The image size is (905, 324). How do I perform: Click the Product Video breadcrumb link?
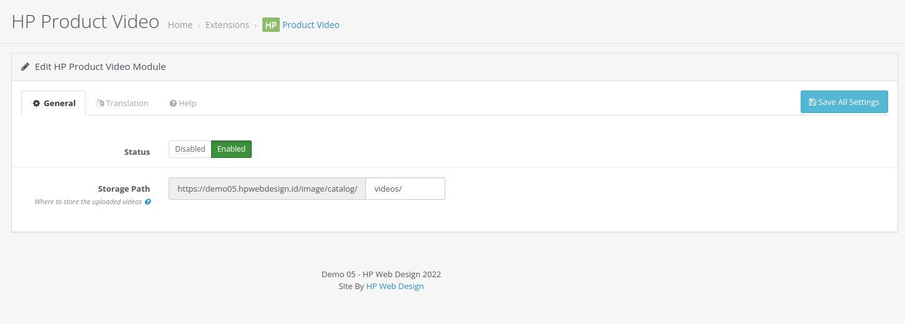[x=311, y=25]
